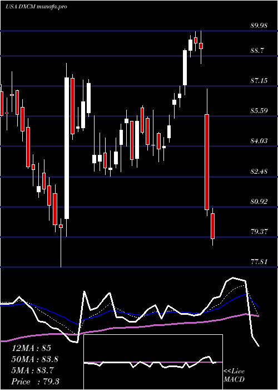Click the white candle breaking above 88.7
Screen dimensions: 278x390
click(x=185, y=67)
